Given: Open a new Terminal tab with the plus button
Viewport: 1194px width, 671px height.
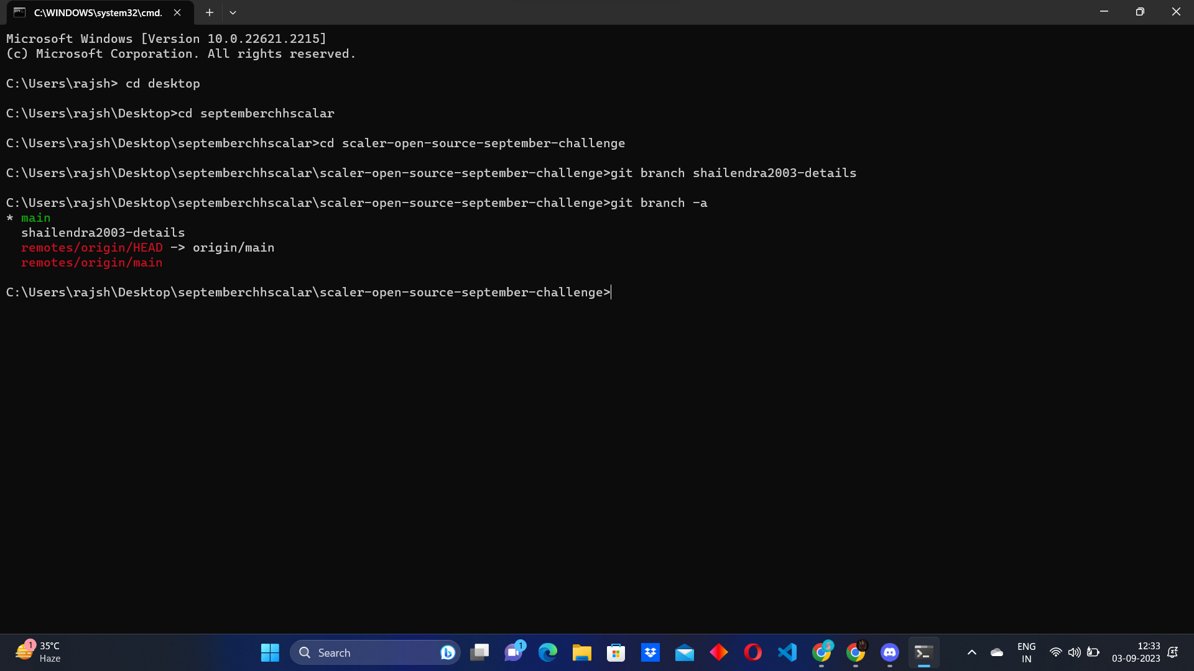Looking at the screenshot, I should pyautogui.click(x=209, y=12).
